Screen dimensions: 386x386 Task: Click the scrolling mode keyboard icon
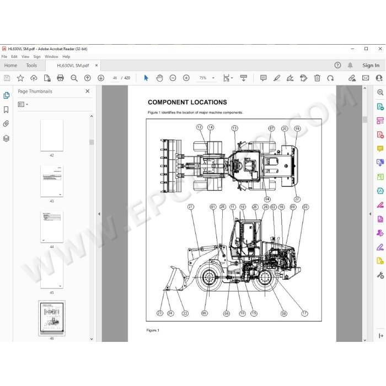pos(244,78)
